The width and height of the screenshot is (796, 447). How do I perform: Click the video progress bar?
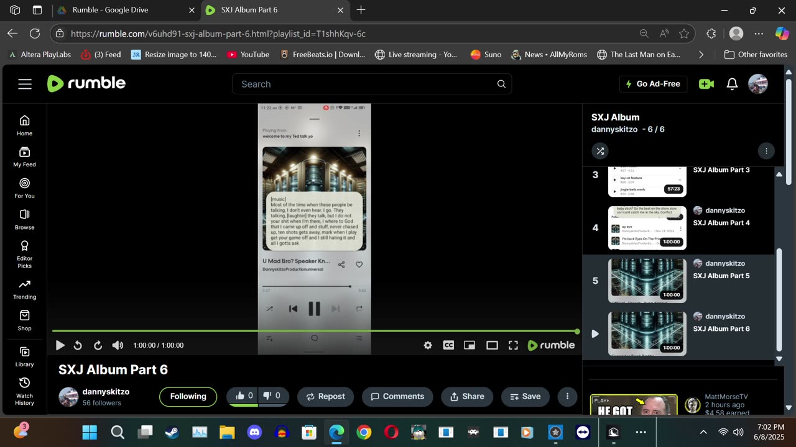pyautogui.click(x=315, y=332)
